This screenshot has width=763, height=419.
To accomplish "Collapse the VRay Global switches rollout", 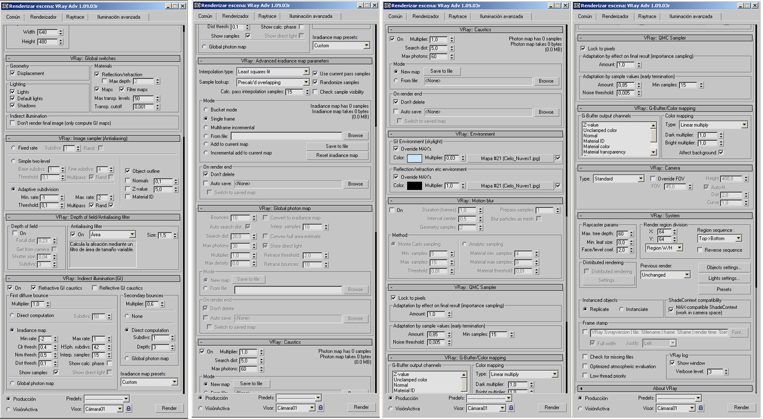I will click(x=93, y=59).
